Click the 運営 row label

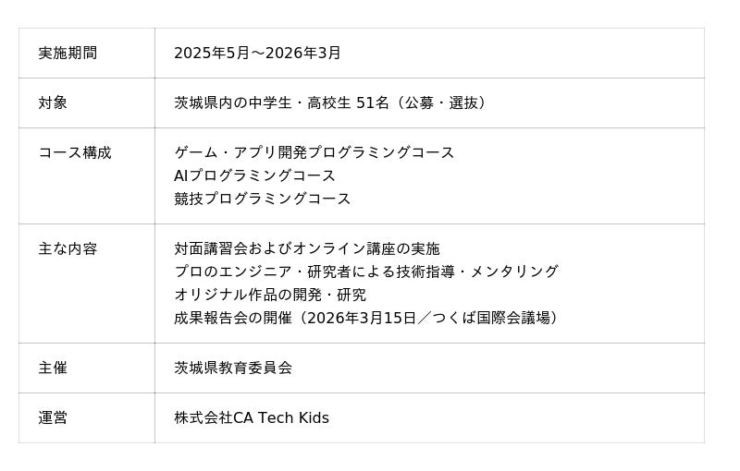point(53,418)
